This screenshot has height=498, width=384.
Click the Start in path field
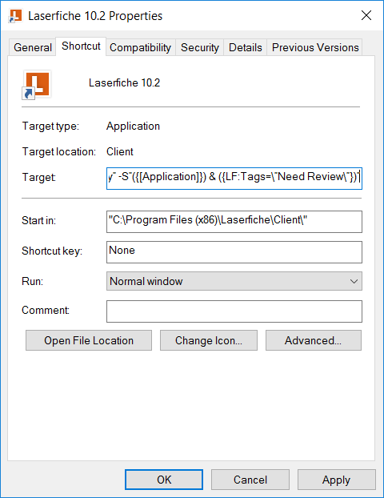click(x=234, y=222)
